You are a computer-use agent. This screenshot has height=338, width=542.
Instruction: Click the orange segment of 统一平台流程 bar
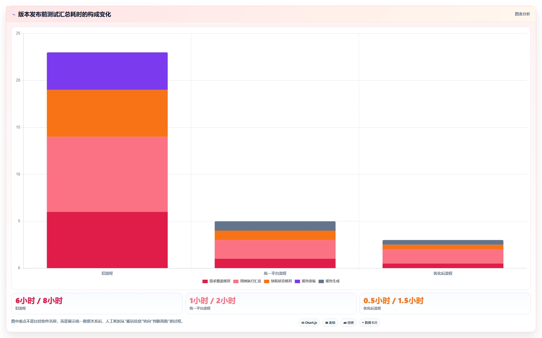pos(275,235)
